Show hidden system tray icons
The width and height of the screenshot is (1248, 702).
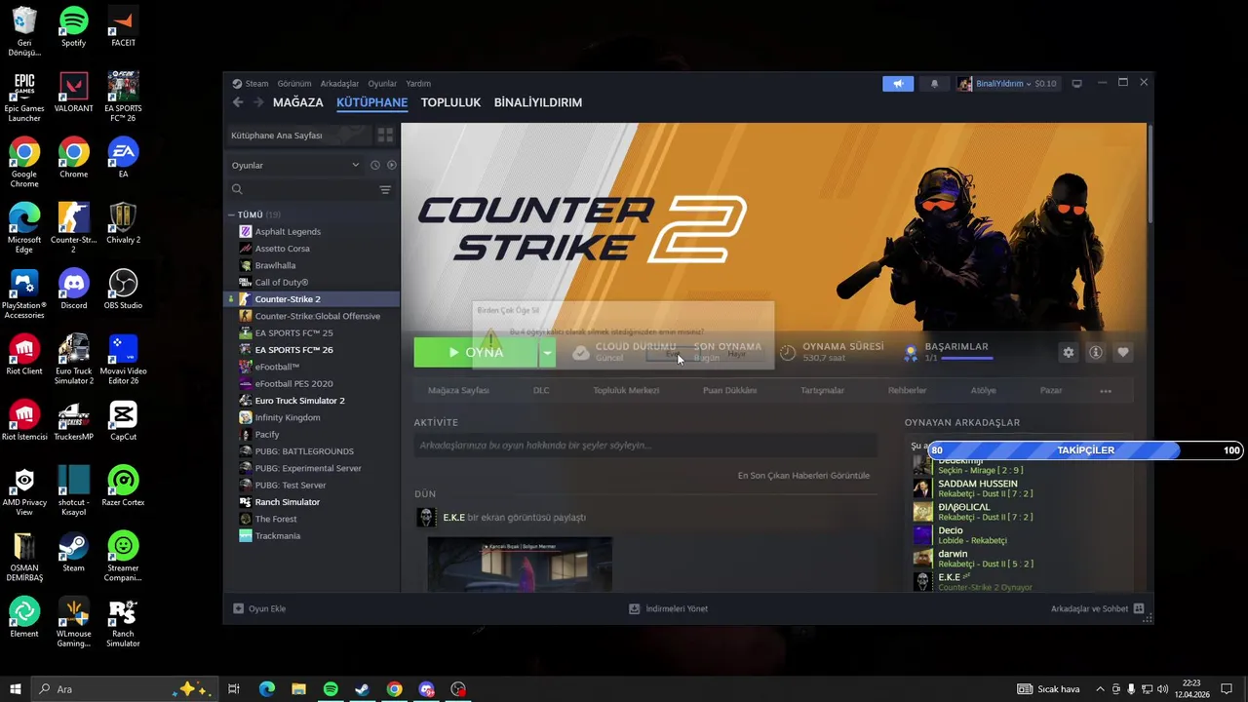click(1100, 689)
